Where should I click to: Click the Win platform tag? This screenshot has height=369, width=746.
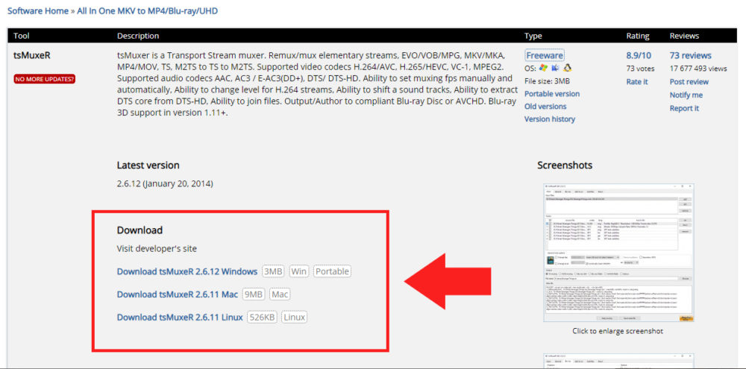[x=299, y=271]
